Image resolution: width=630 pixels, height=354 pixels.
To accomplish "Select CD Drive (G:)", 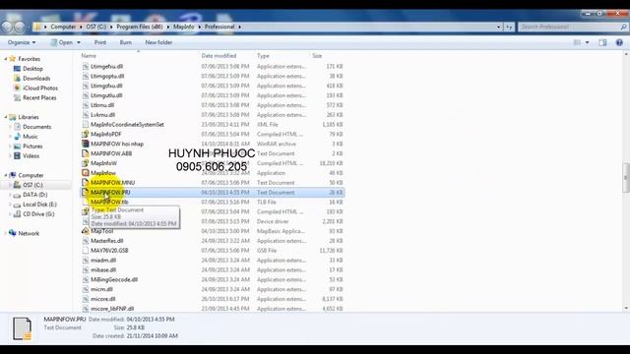I will [38, 214].
